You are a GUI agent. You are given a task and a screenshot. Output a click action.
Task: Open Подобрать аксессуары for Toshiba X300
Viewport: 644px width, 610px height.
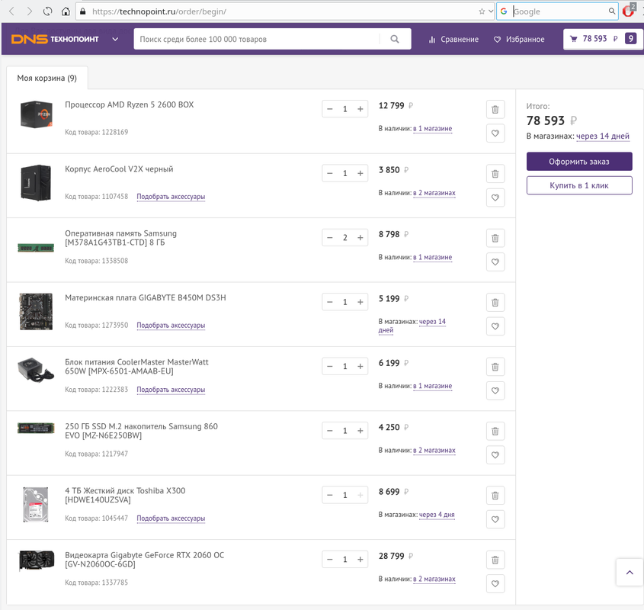[x=171, y=518]
